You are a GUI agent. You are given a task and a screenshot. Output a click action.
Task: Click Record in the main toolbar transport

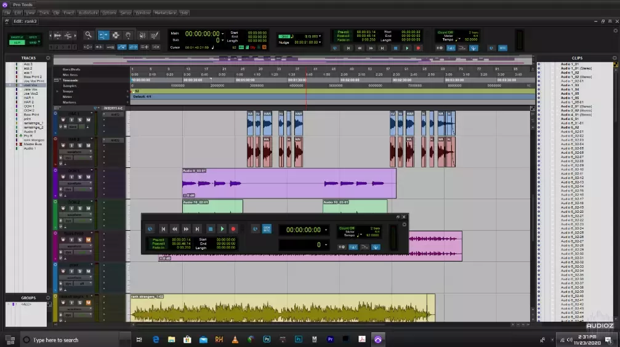418,48
